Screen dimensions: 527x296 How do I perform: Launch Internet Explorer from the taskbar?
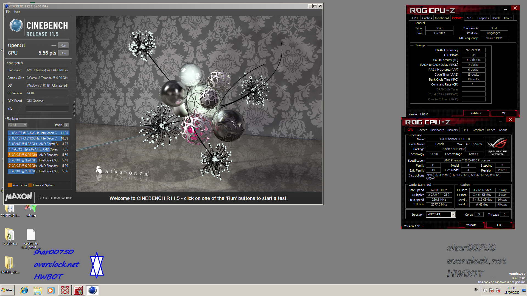[24, 290]
